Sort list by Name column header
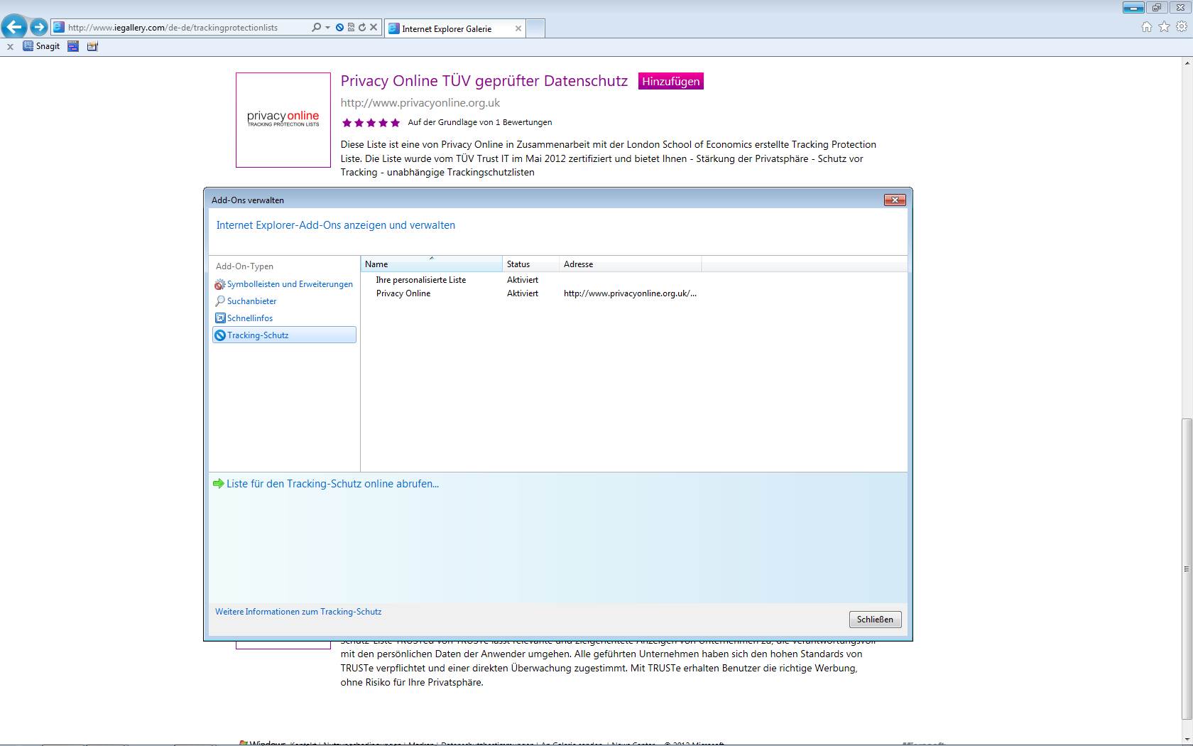Screen dimensions: 1193x746 point(431,264)
